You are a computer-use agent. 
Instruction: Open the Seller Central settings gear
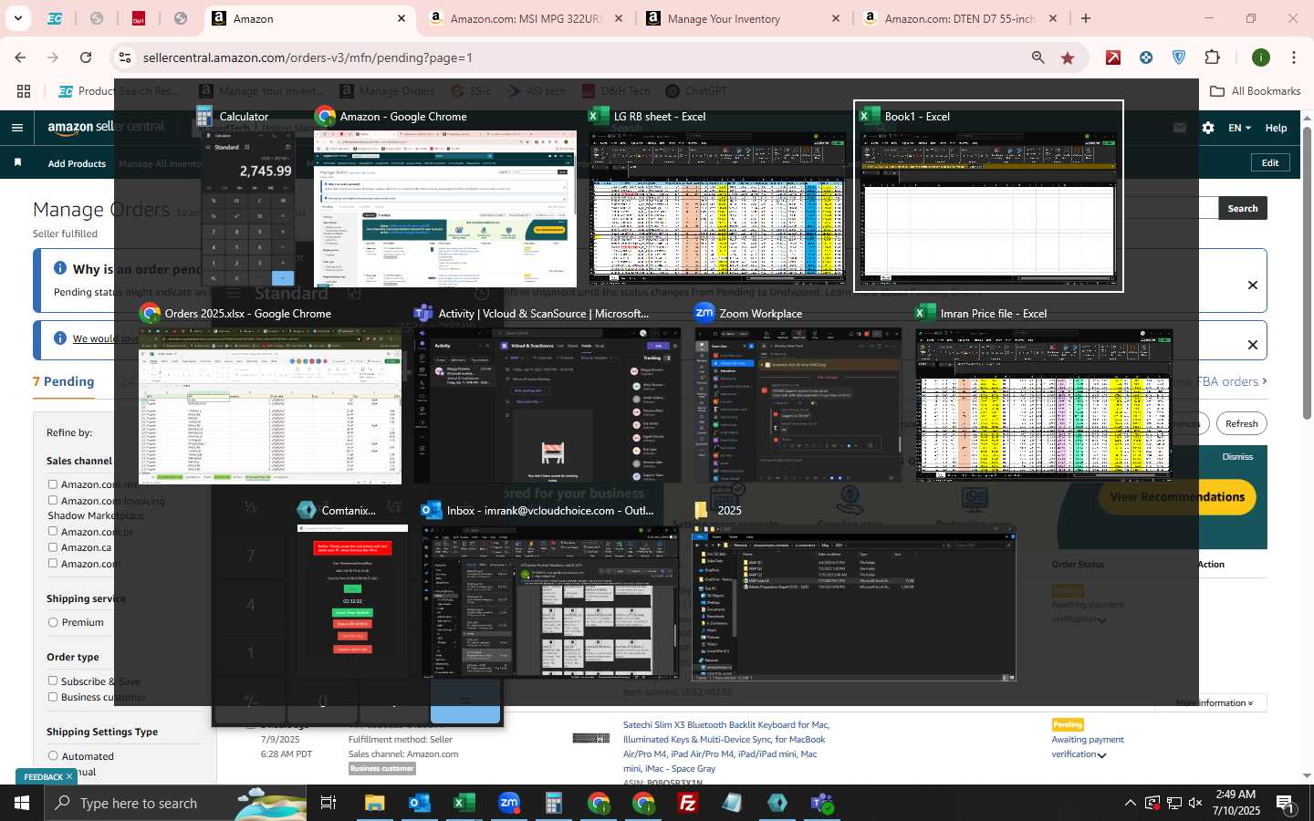coord(1208,128)
